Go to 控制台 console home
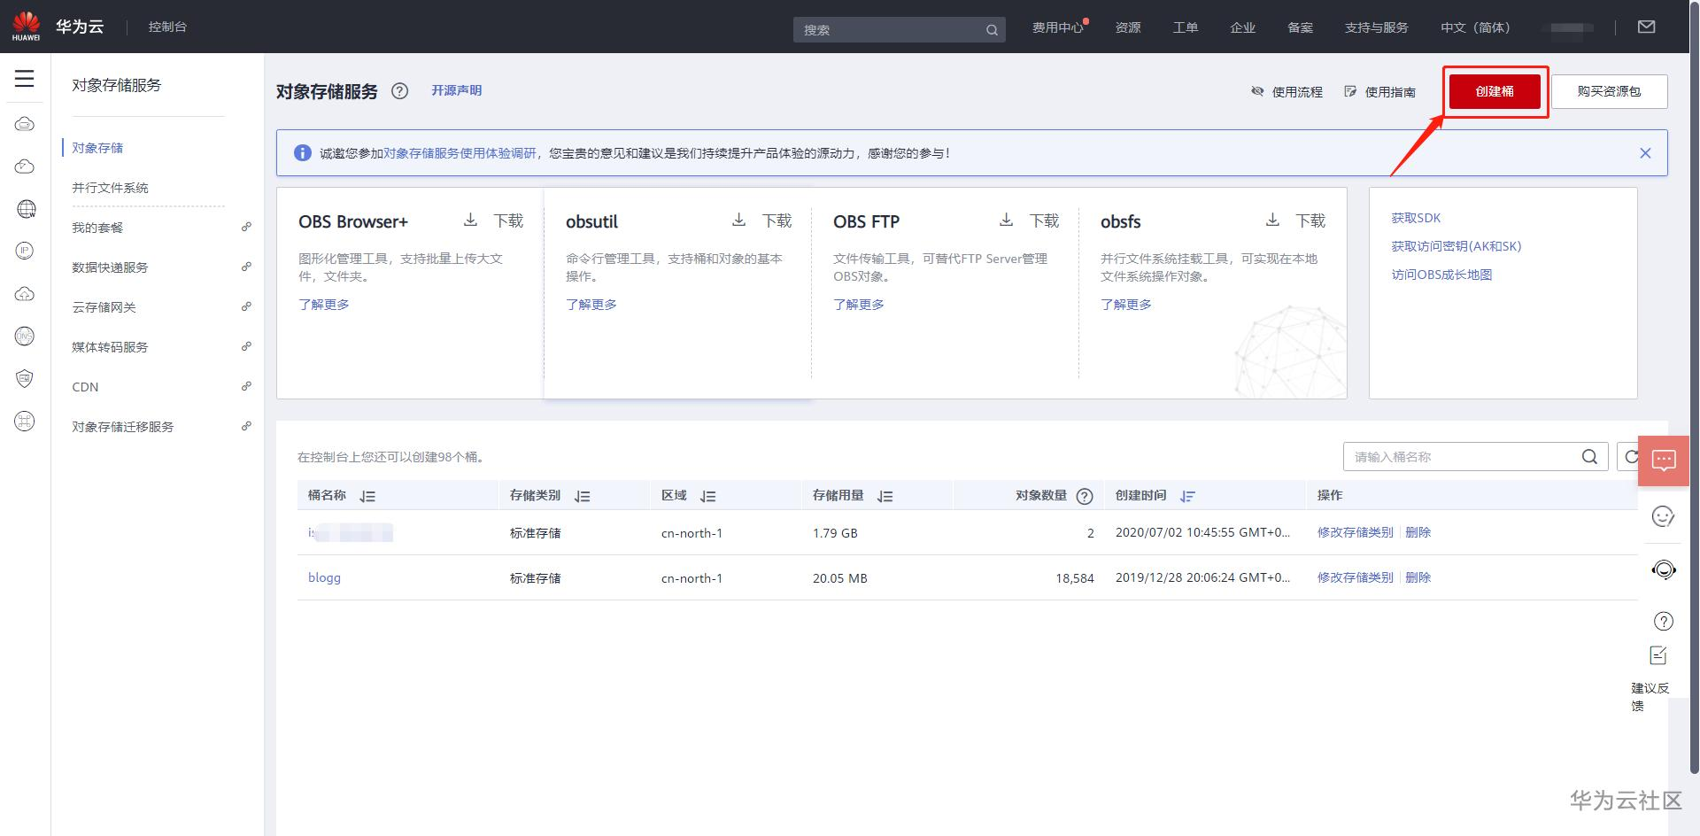Viewport: 1700px width, 836px height. 167,27
